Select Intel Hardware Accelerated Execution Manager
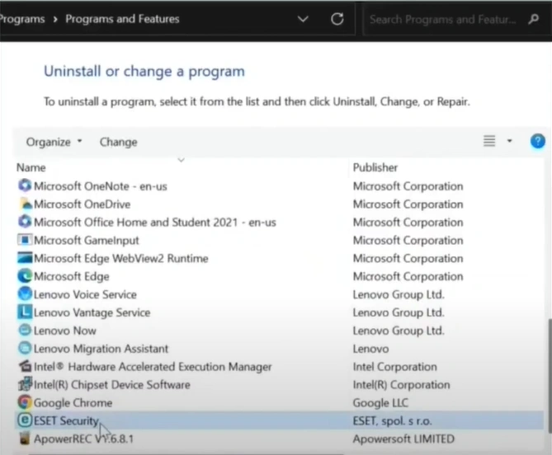 pyautogui.click(x=153, y=367)
